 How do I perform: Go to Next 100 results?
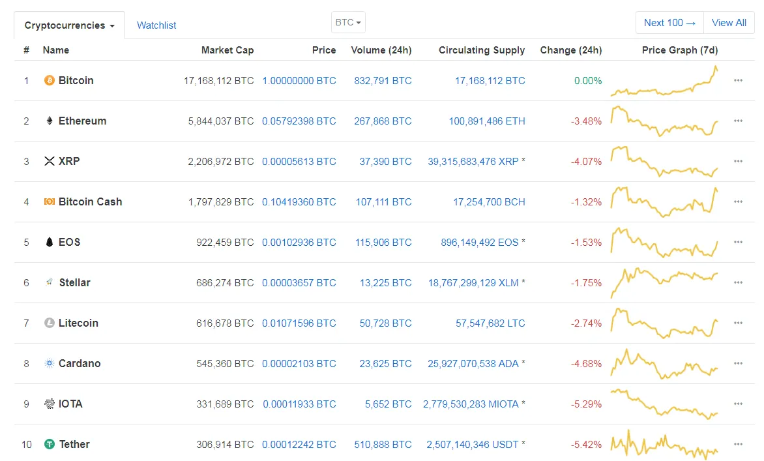click(x=669, y=23)
